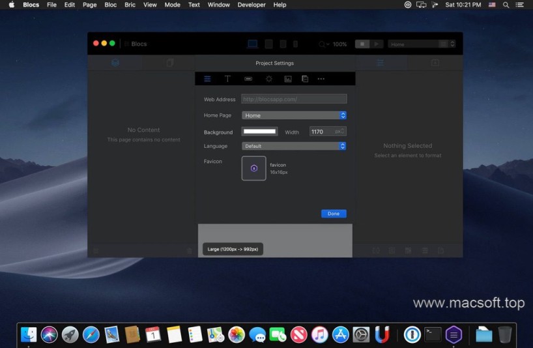Select the desktop laptop breakpoint icon
The height and width of the screenshot is (348, 533).
(252, 44)
